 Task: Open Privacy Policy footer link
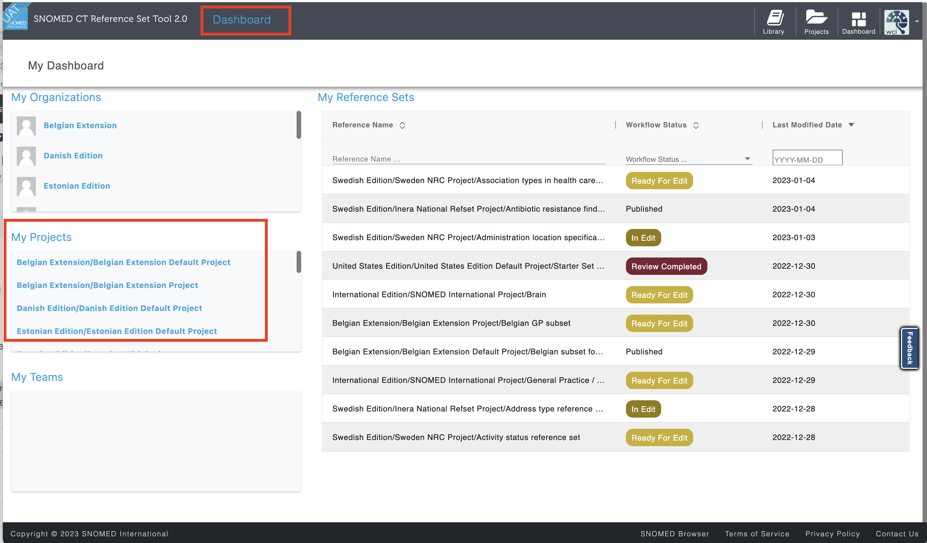(x=832, y=533)
